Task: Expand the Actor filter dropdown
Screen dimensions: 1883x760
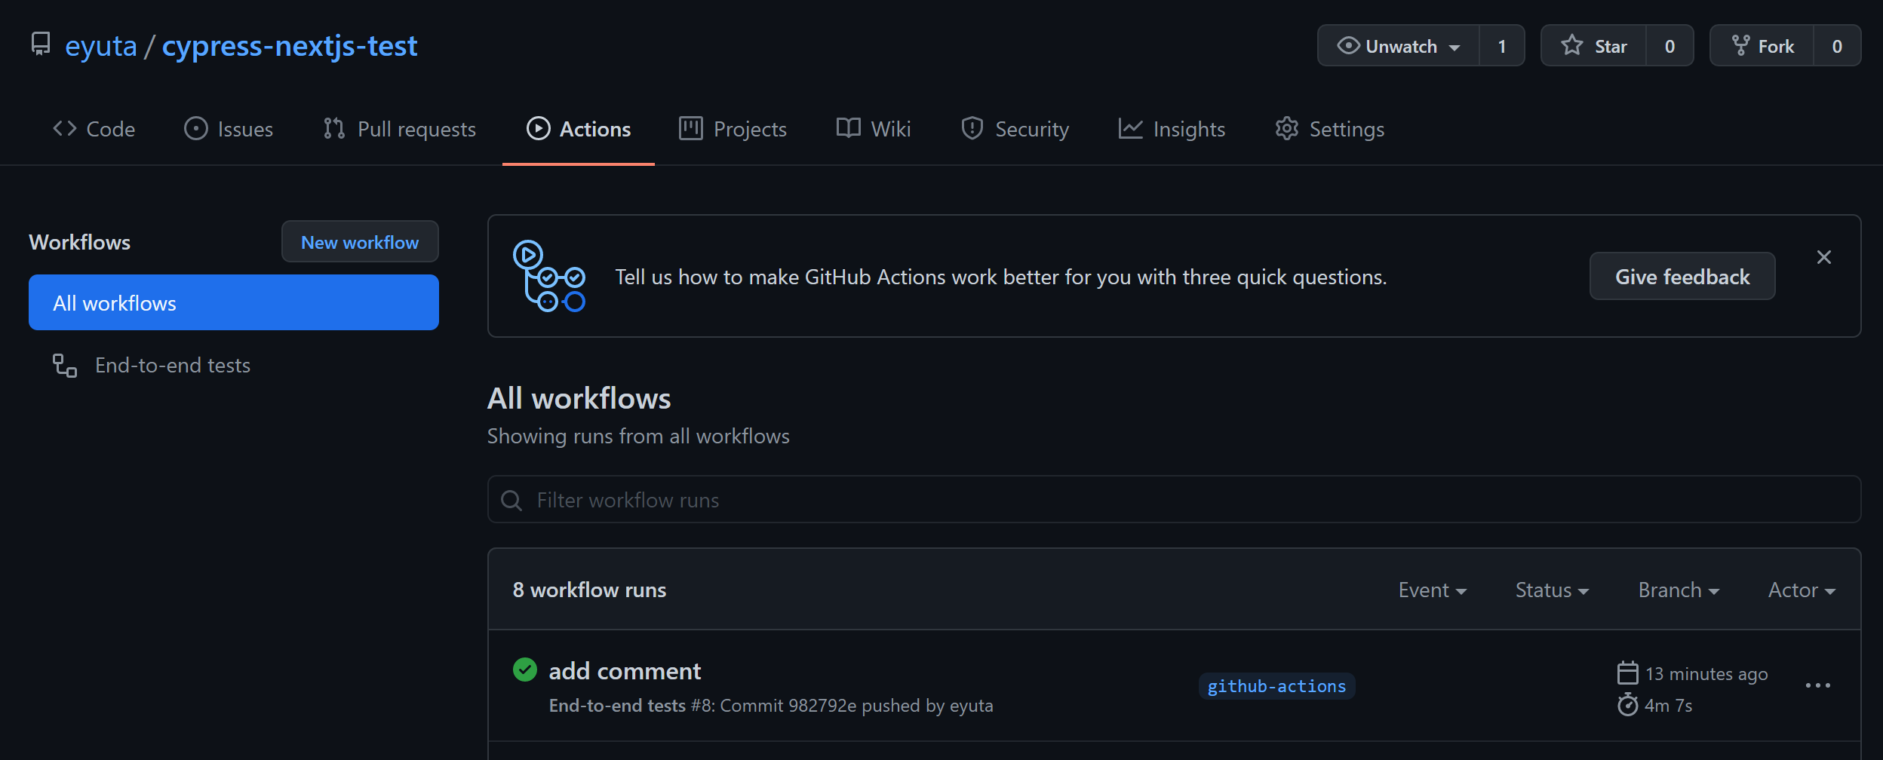Action: (x=1802, y=590)
